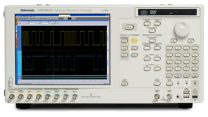Click the Force Trigger button
This screenshot has width=208, height=117.
pyautogui.click(x=157, y=84)
